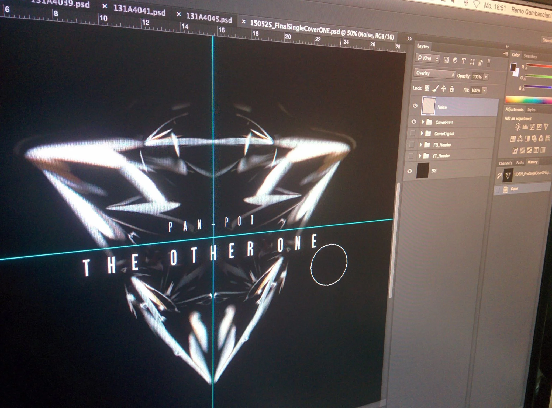
Task: Click the foreground color swatch
Action: point(513,67)
